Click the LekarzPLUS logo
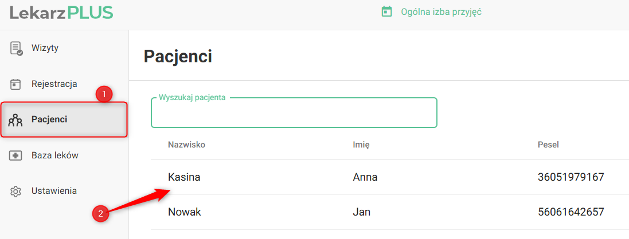Viewport: 629px width, 239px height. (61, 13)
